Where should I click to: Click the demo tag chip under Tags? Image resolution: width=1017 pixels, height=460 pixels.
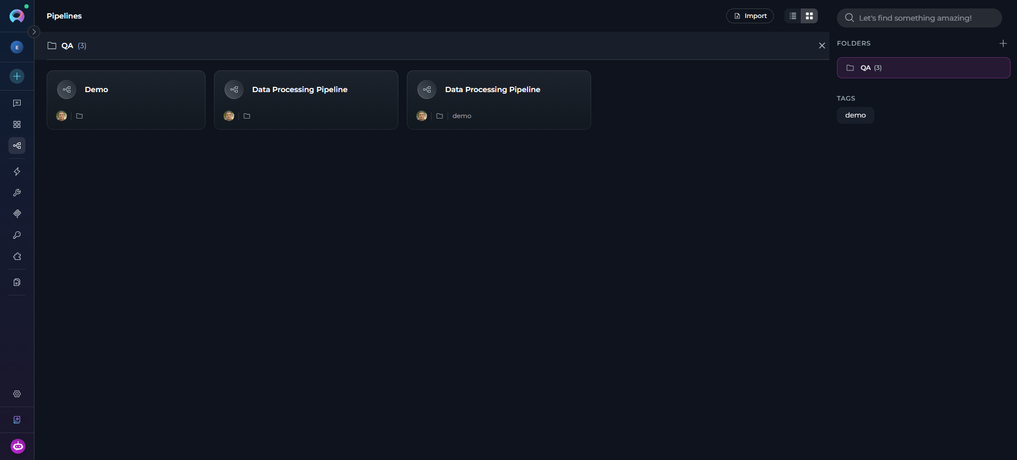855,115
